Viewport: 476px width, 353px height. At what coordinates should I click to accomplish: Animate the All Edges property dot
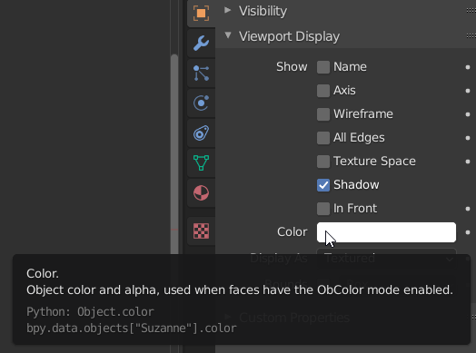point(468,138)
